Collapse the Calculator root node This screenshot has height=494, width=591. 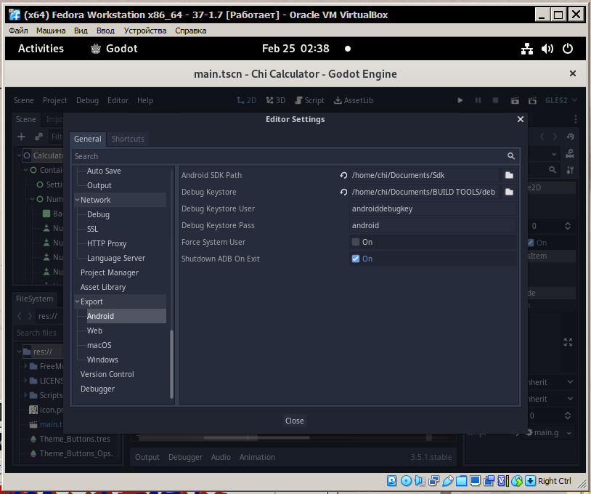(19, 155)
